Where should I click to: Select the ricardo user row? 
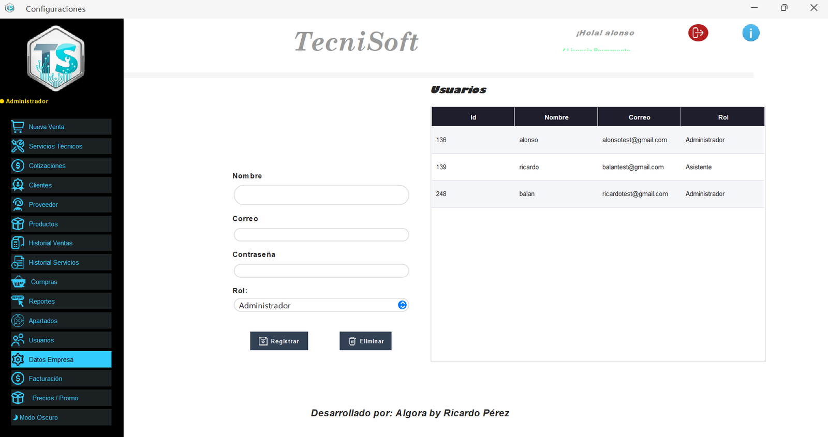[598, 167]
